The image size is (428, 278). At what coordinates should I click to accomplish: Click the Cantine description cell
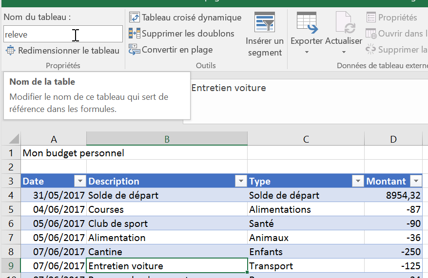[x=167, y=252]
